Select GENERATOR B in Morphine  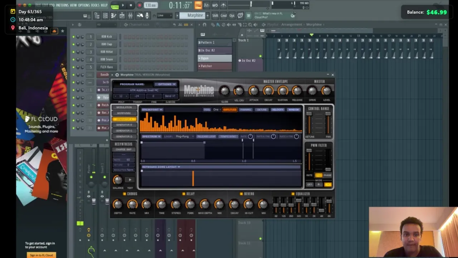point(124,125)
